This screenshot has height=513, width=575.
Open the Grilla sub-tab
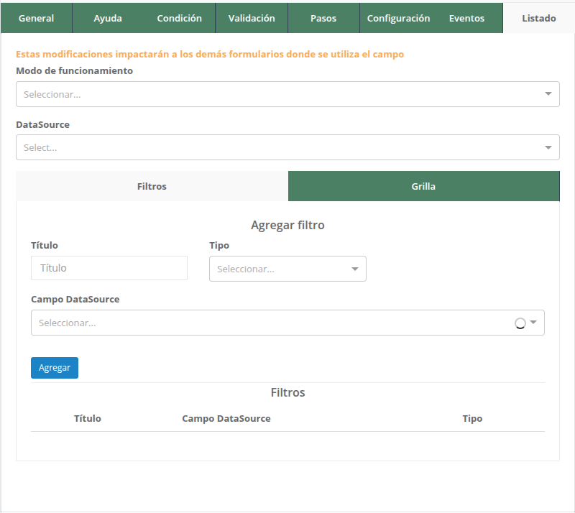click(x=423, y=186)
